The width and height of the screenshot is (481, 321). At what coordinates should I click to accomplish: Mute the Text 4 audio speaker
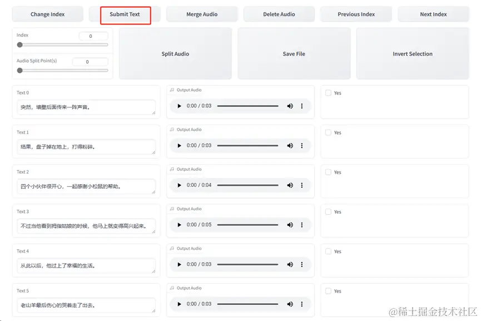(x=290, y=264)
